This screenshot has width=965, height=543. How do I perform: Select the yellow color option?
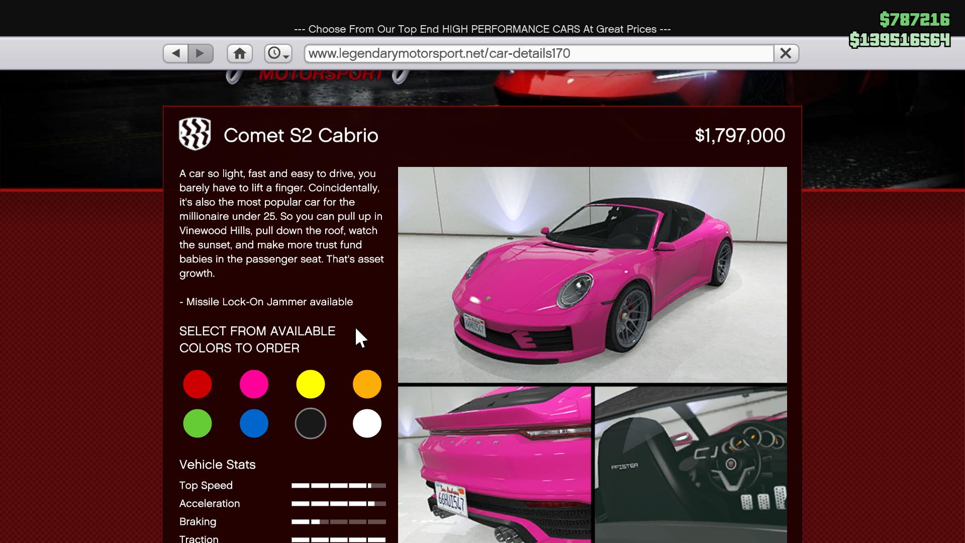pos(311,384)
